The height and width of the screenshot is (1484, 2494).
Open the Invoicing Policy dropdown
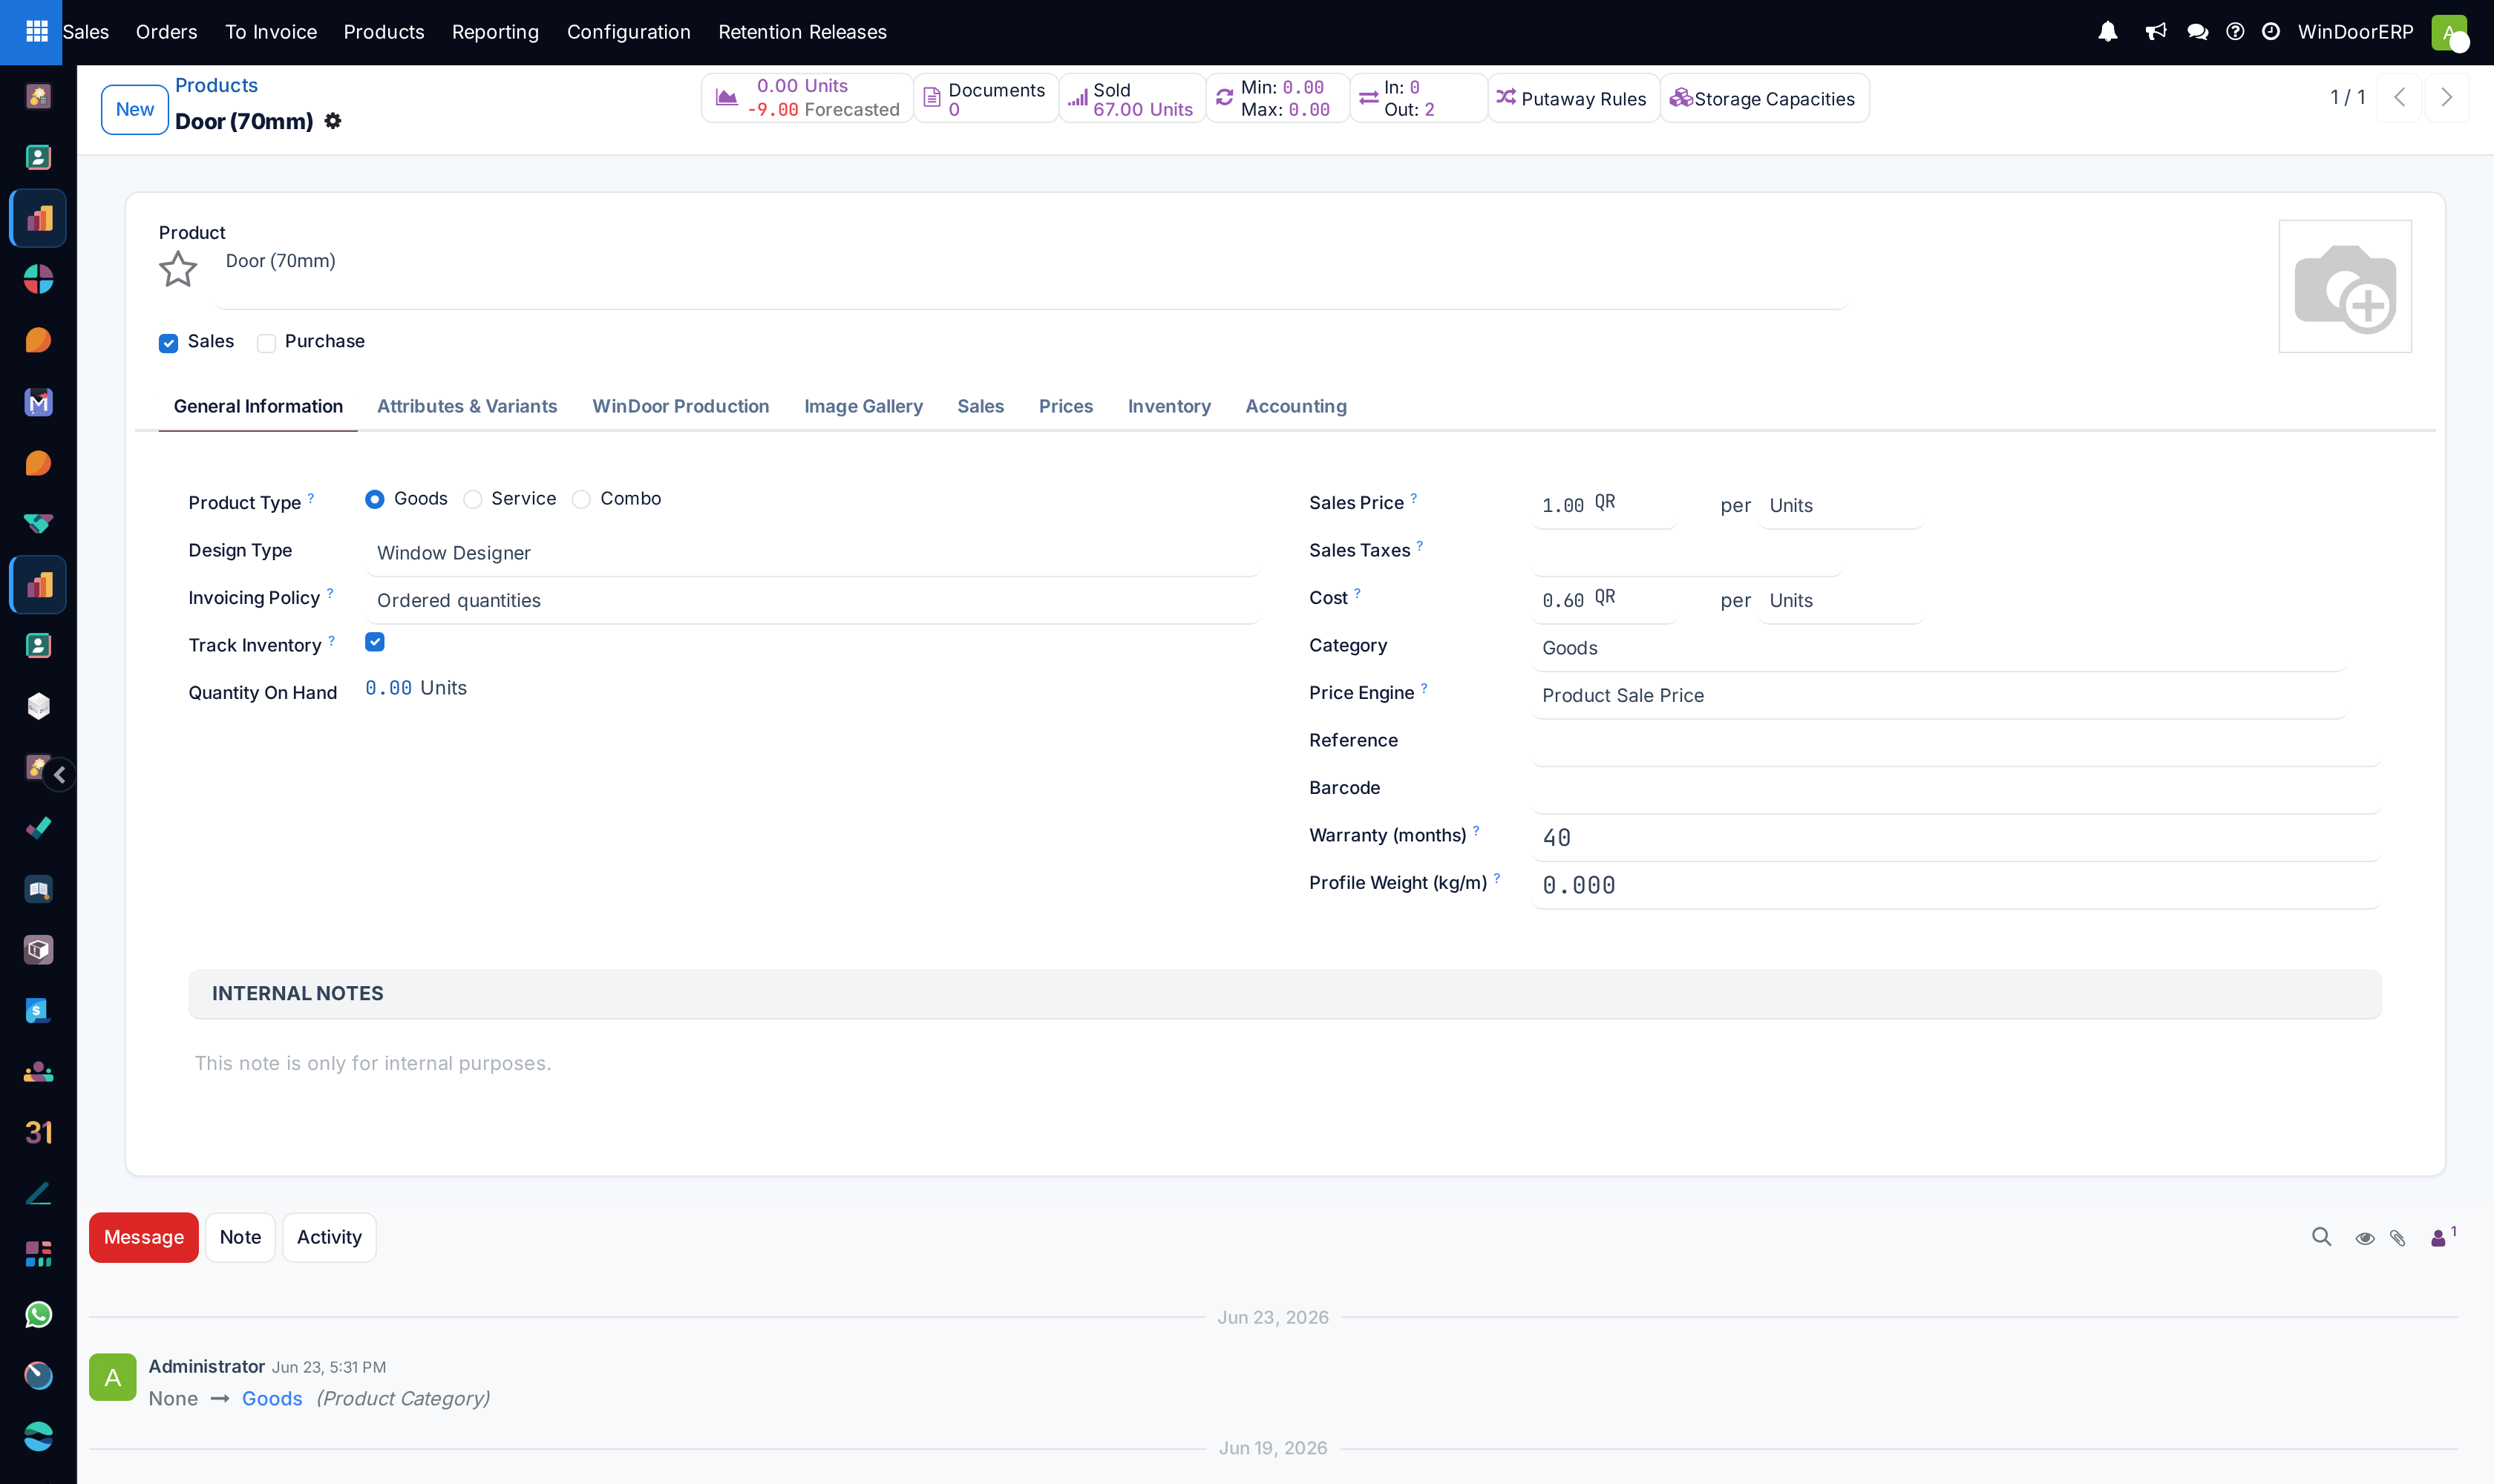[x=812, y=600]
